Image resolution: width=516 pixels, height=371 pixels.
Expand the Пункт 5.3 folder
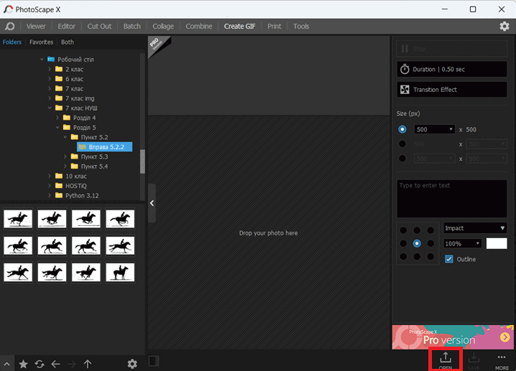coord(65,156)
